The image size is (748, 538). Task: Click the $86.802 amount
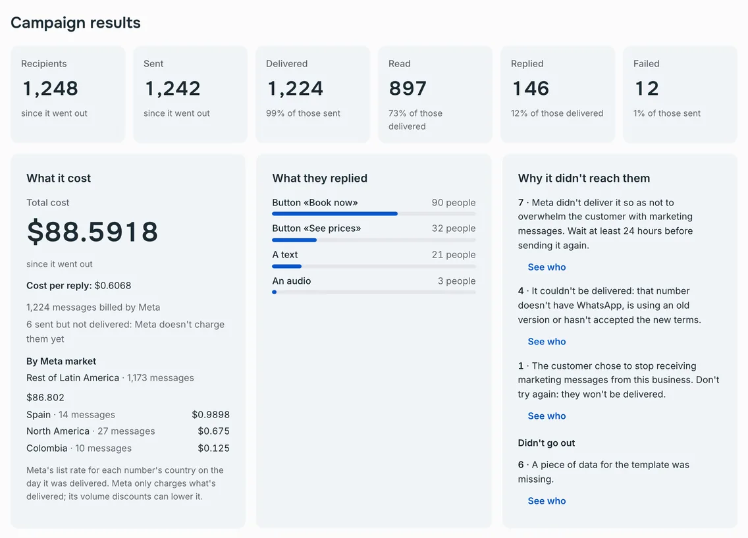click(45, 397)
